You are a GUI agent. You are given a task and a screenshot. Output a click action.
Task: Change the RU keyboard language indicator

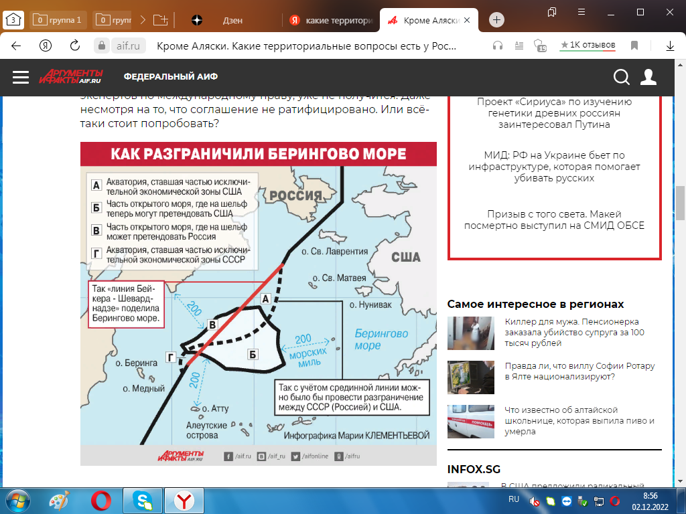[x=514, y=499]
